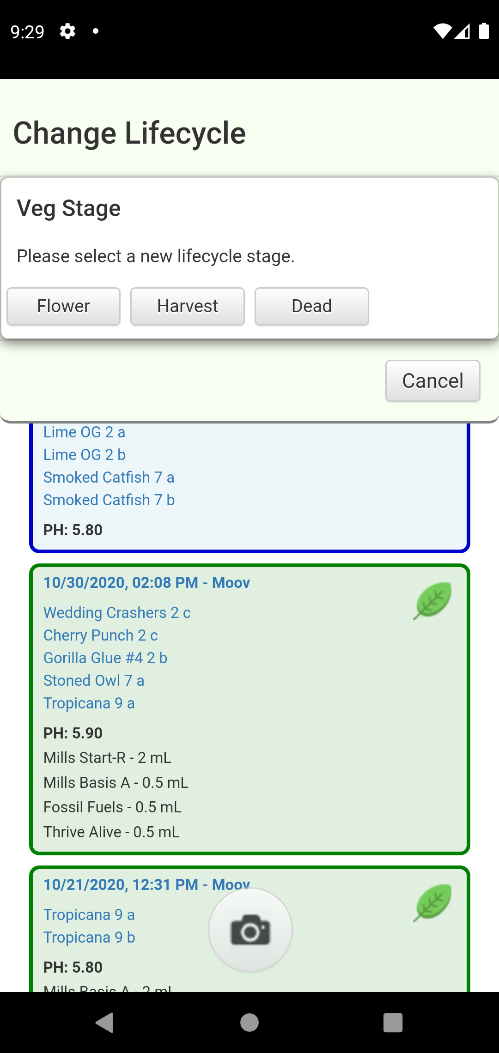Tap leaf icon on 10/21/2020 entry

[432, 902]
